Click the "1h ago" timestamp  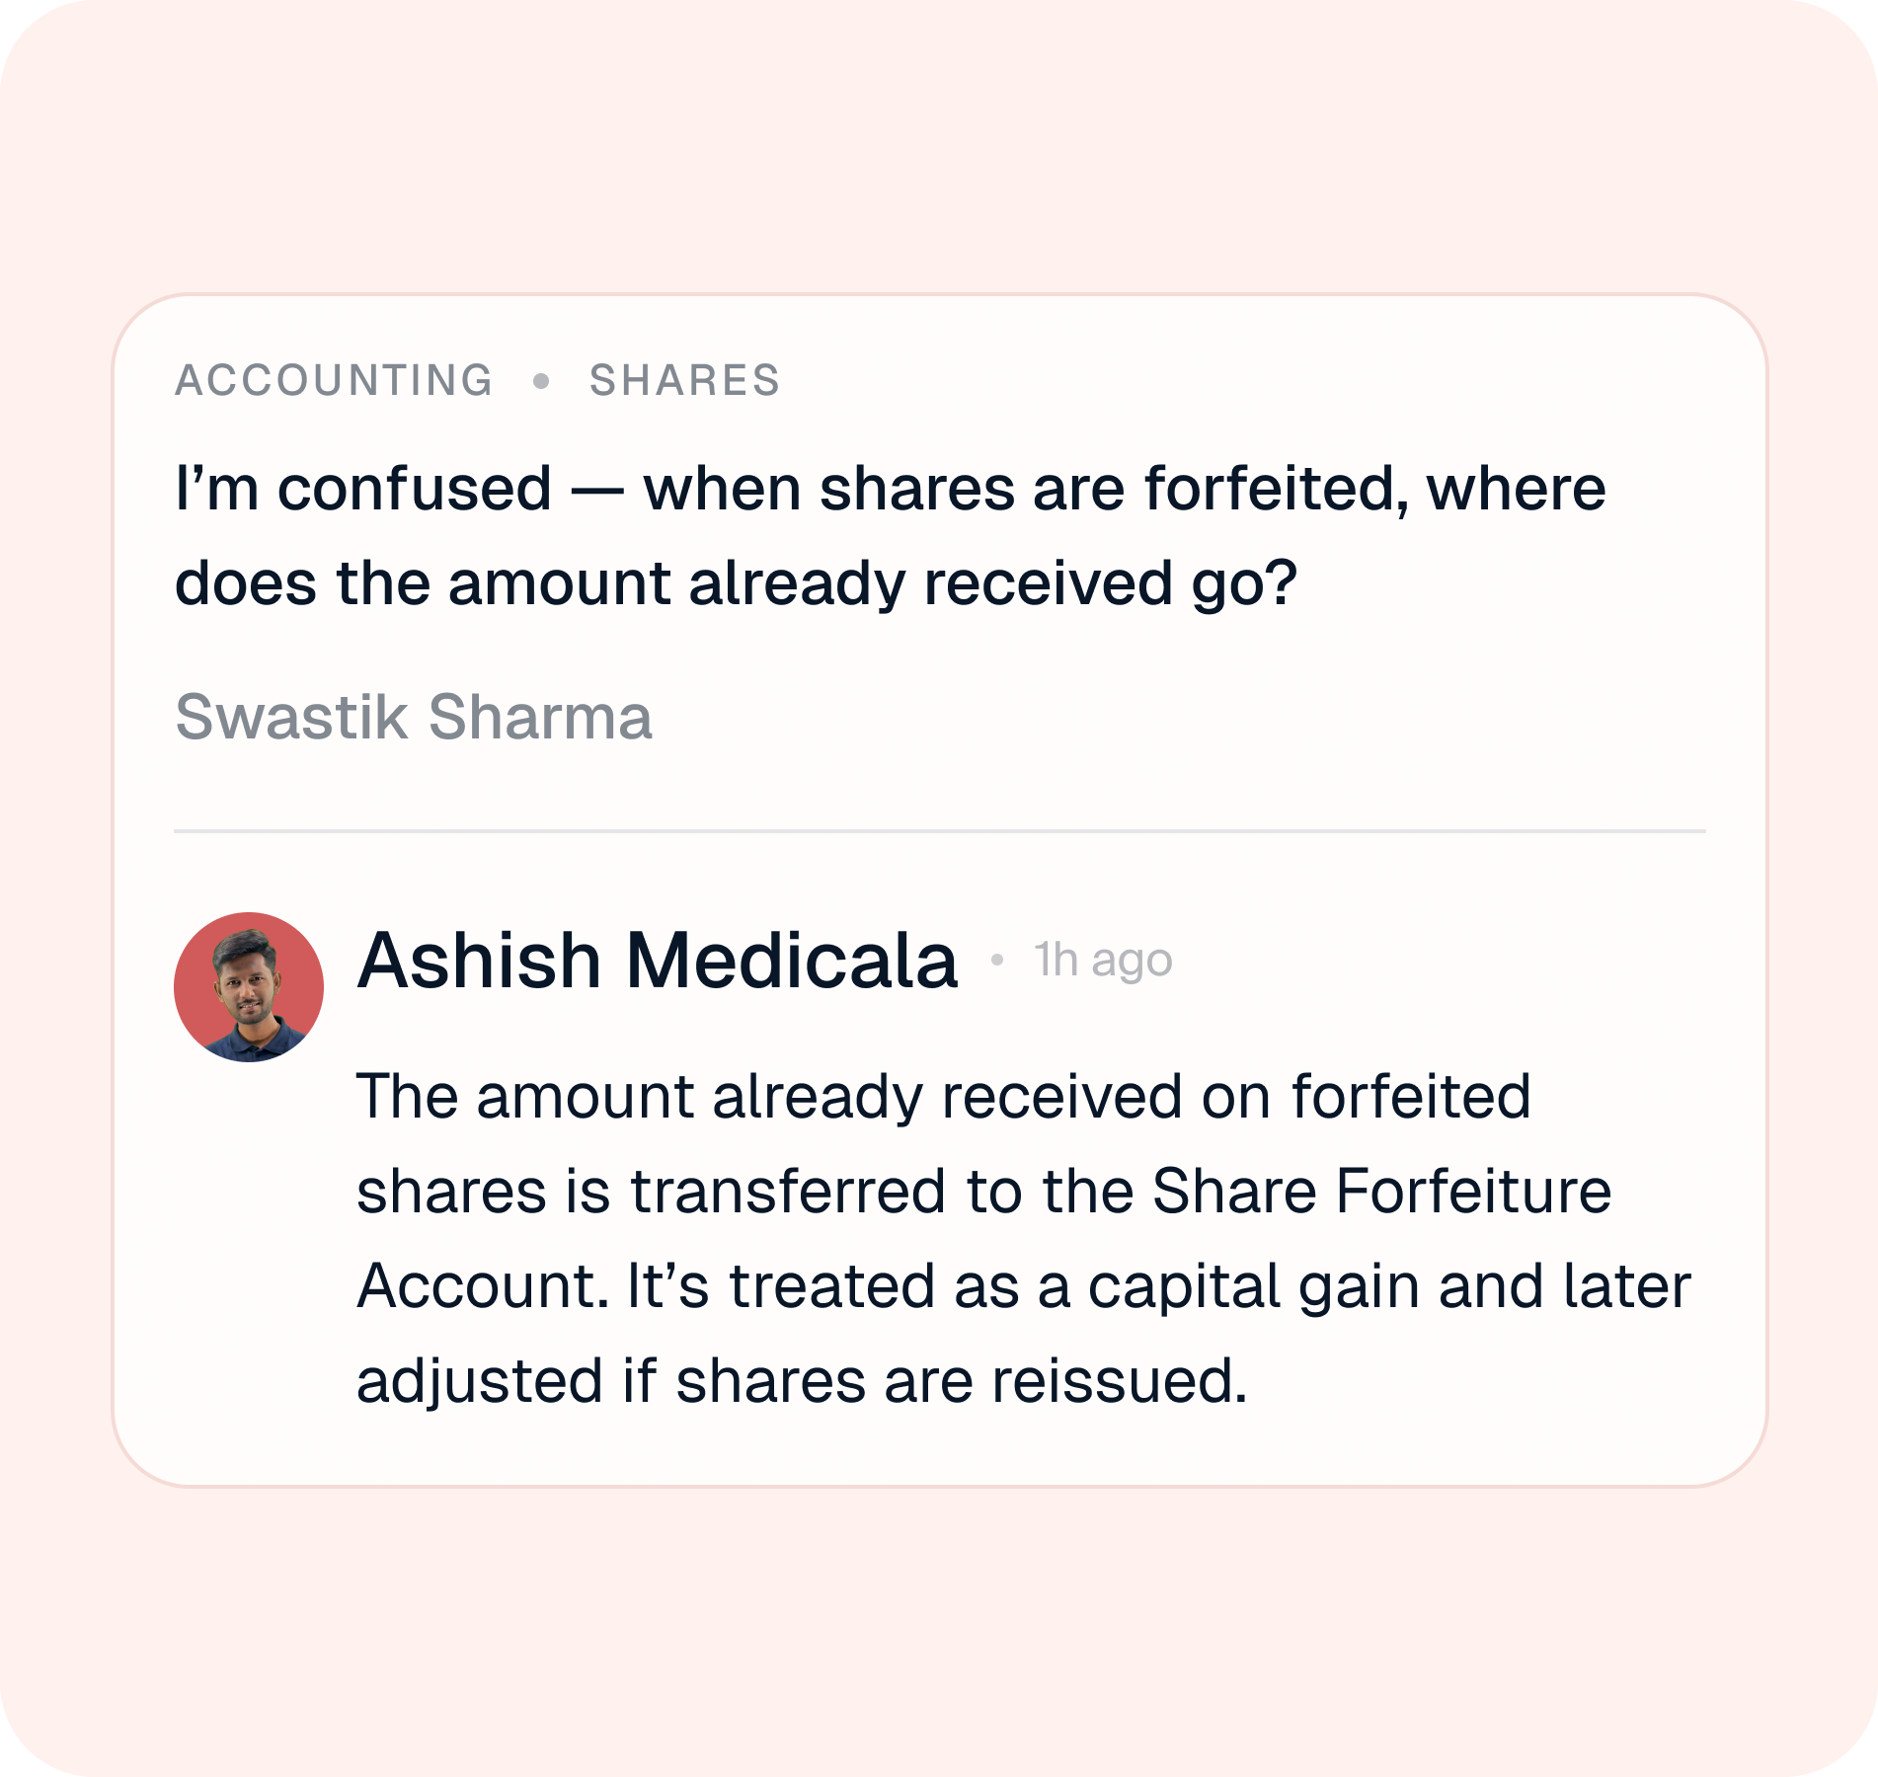click(1103, 960)
